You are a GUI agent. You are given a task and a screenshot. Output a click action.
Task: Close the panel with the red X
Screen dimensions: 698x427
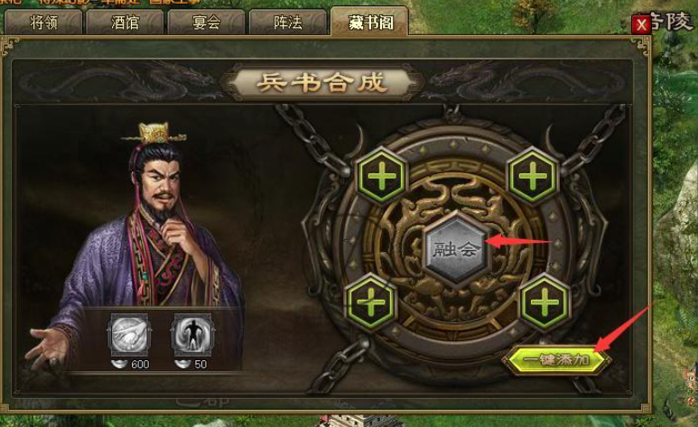pos(641,24)
